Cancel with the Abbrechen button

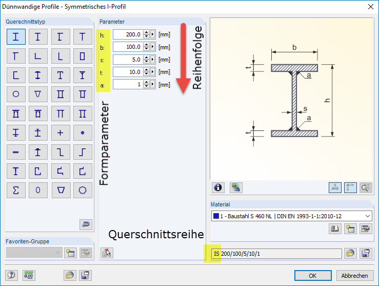pyautogui.click(x=354, y=276)
